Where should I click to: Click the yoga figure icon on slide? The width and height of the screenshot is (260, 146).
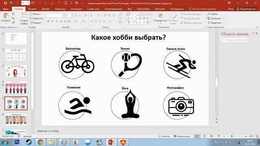[130, 104]
